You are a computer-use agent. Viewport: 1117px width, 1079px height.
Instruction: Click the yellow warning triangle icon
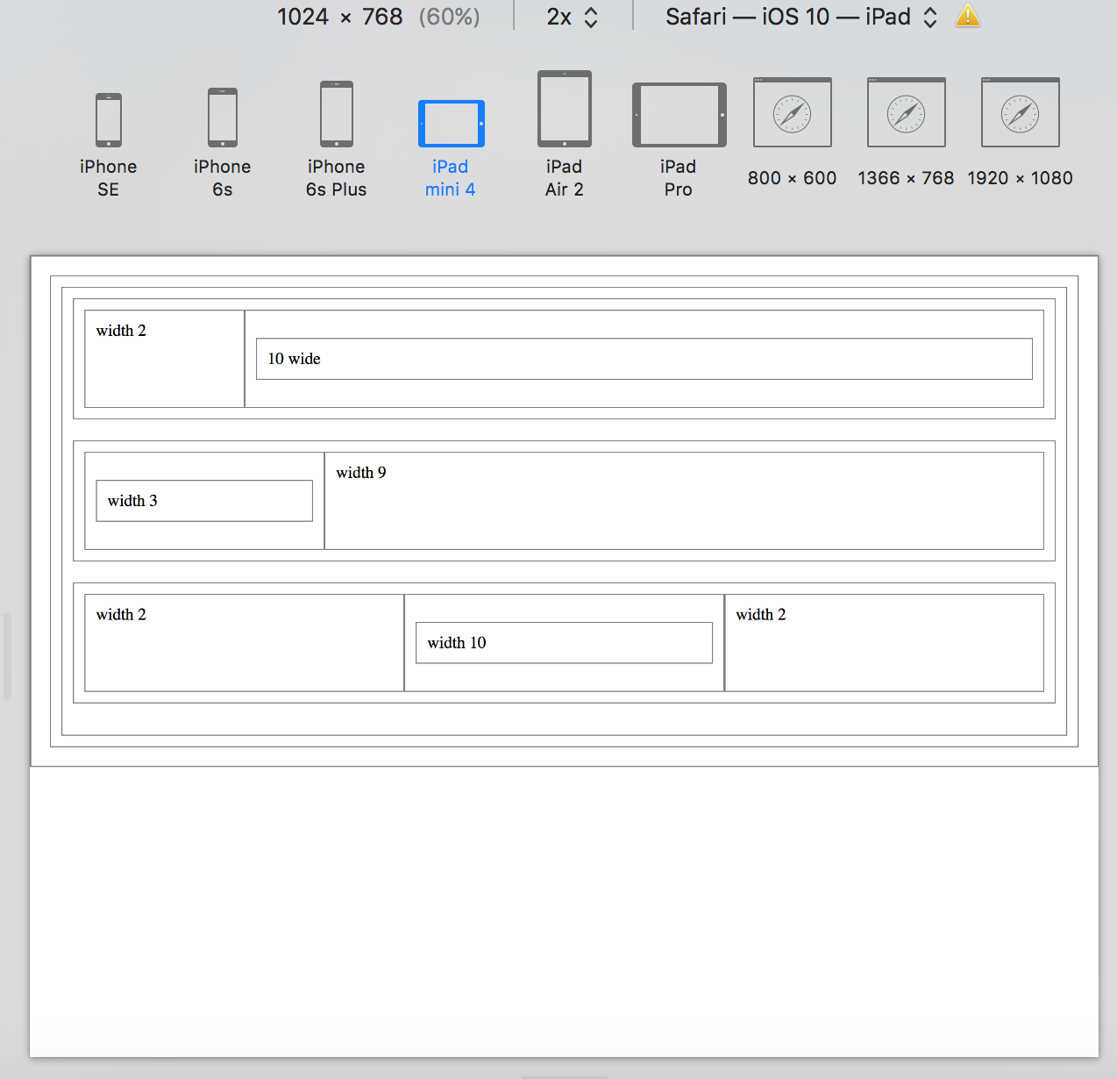(x=968, y=17)
